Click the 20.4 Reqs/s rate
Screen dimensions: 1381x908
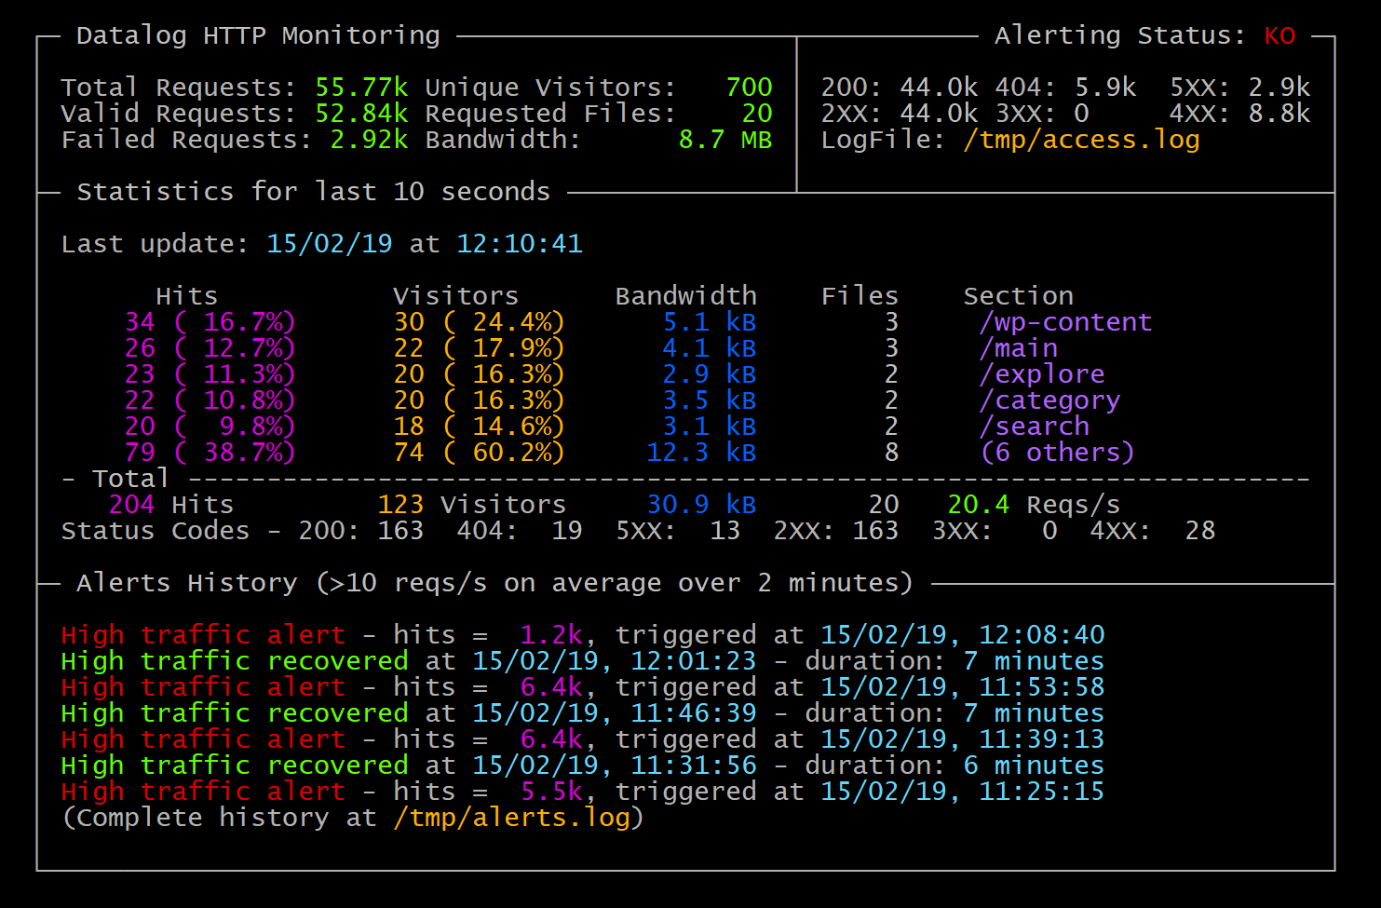click(x=1034, y=505)
